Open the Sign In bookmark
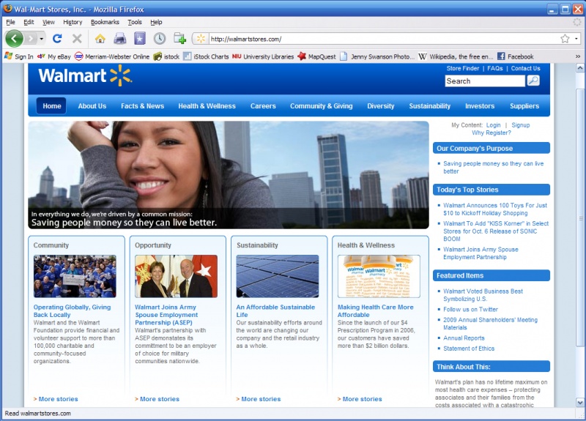Image resolution: width=586 pixels, height=421 pixels. tap(19, 56)
